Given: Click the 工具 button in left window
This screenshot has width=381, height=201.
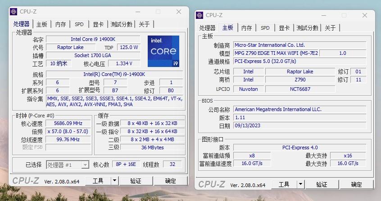Looking at the screenshot, I should (98, 181).
